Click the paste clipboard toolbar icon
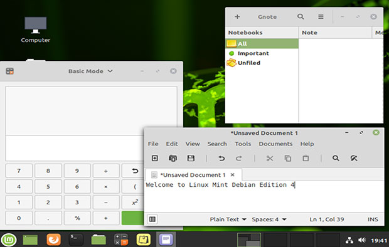 [x=306, y=158]
